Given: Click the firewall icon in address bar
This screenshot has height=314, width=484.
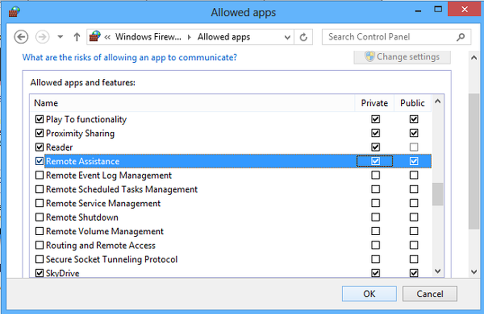Looking at the screenshot, I should coord(95,37).
